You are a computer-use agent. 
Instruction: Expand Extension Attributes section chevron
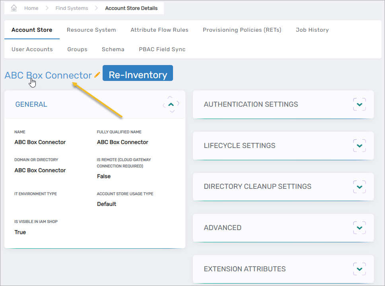pyautogui.click(x=359, y=269)
